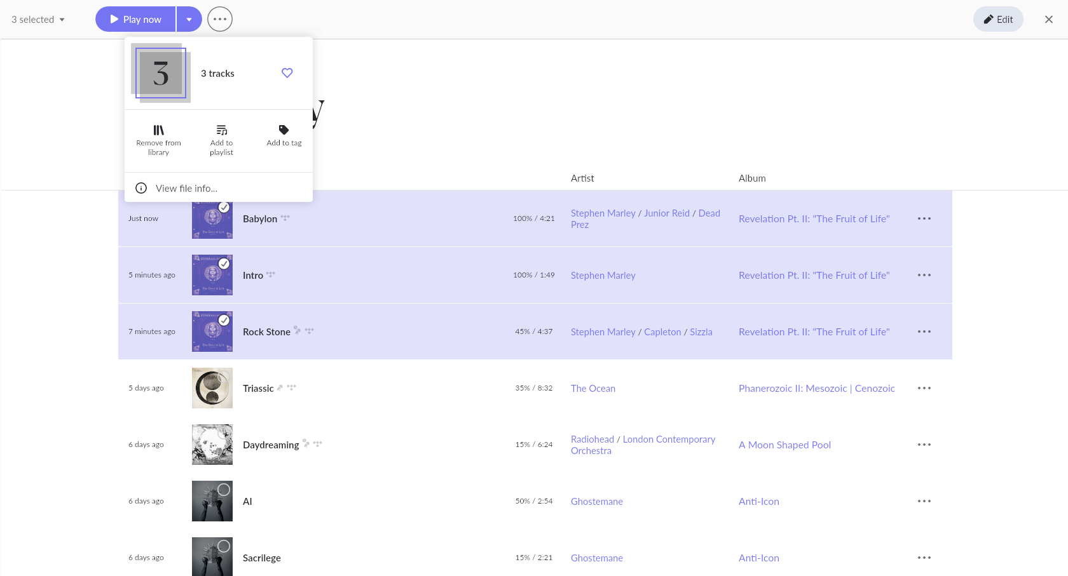Screen dimensions: 1068x576
Task: Open the three-dots menu for the Triassic row
Action: pyautogui.click(x=924, y=388)
